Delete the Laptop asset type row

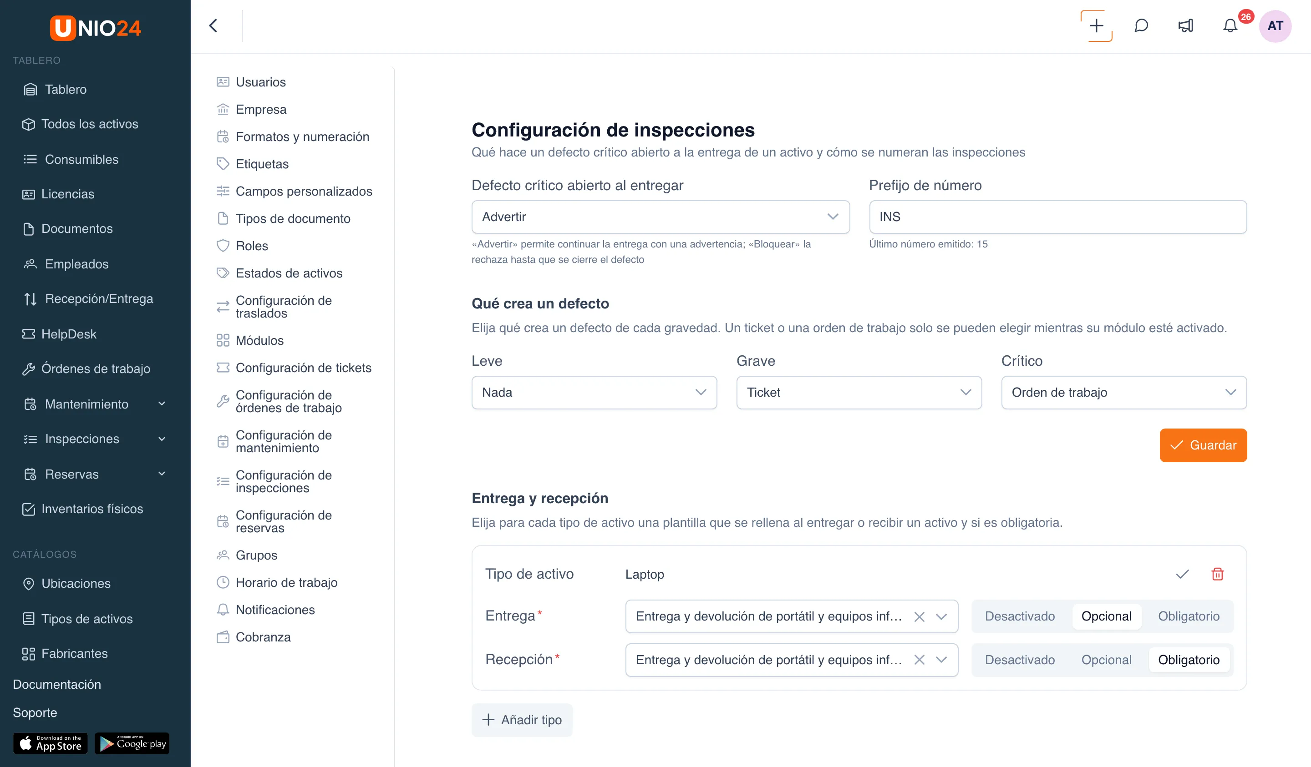point(1217,574)
